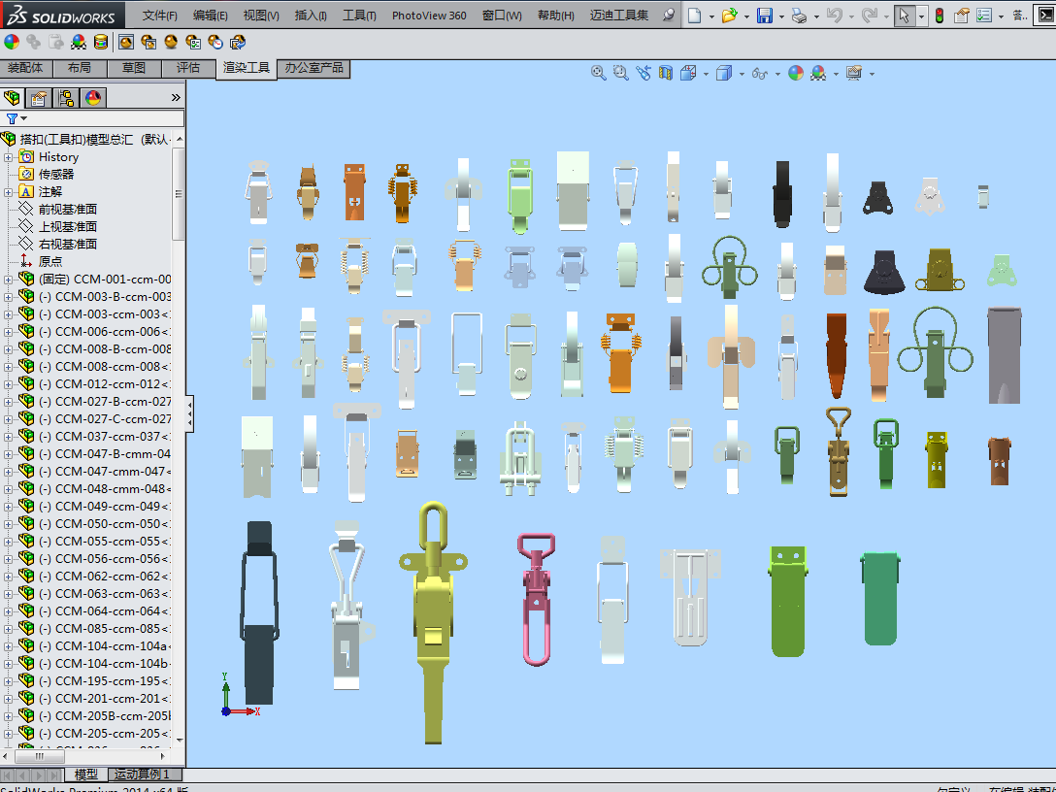Open the 工具(T) menu
This screenshot has width=1056, height=792.
point(359,16)
